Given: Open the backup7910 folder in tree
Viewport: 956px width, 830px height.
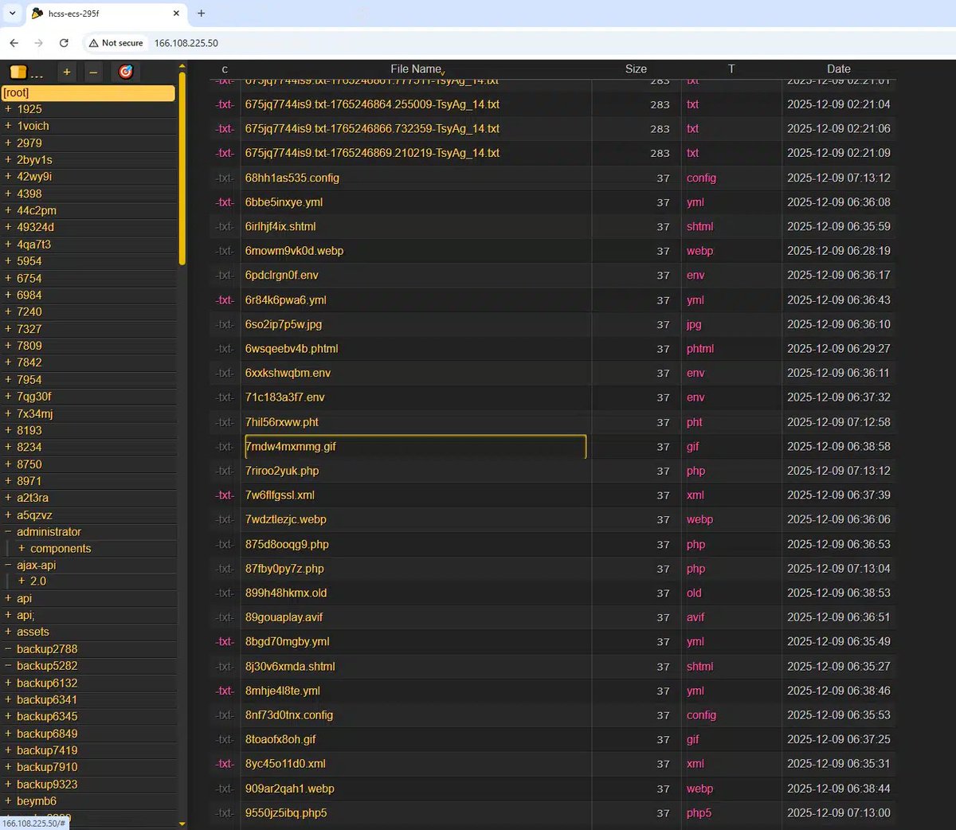Looking at the screenshot, I should [47, 767].
